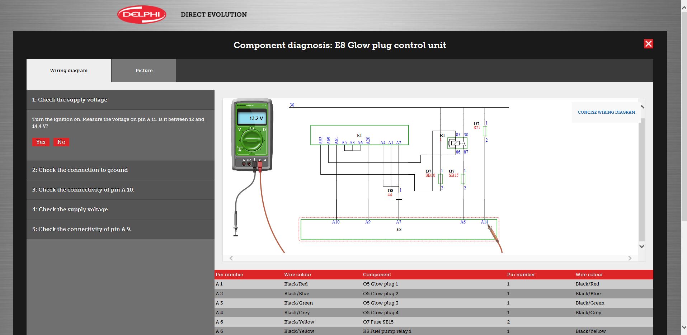Answer Yes to the supply voltage question
This screenshot has width=687, height=335.
pos(41,142)
